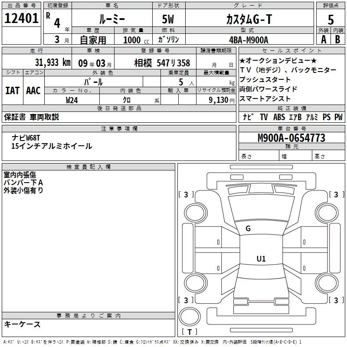The height and width of the screenshot is (347, 347).
Task: Click the G mark on the windshield diagram
Action: [x=248, y=229]
